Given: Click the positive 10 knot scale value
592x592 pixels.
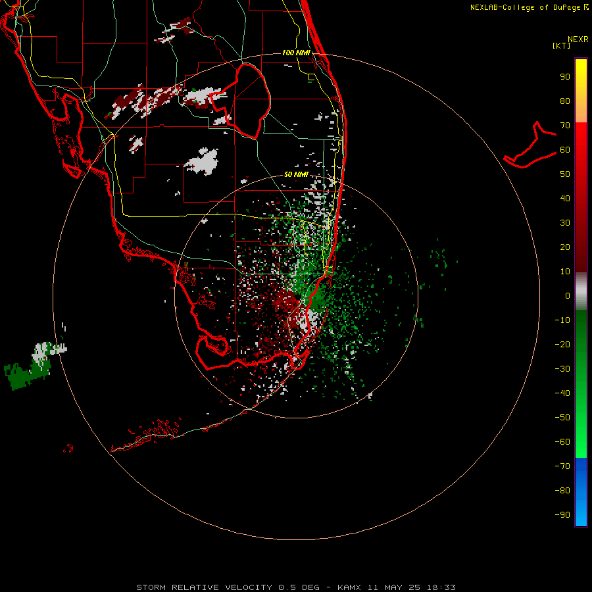Looking at the screenshot, I should click(565, 272).
